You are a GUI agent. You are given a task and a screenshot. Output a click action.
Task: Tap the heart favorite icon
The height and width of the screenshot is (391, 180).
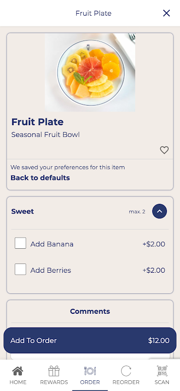point(164,150)
